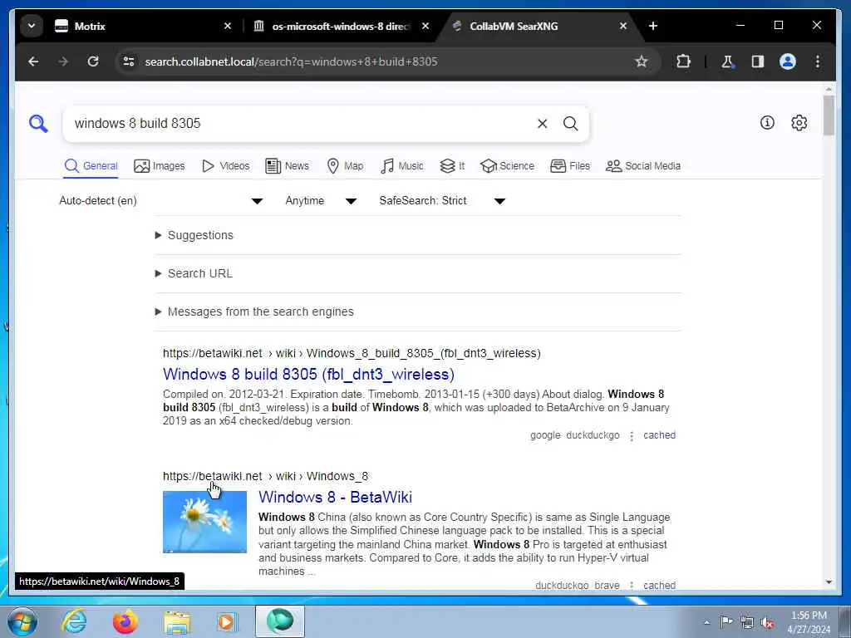Screen dimensions: 851x638
Task: Click the scrollbar down arrow
Action: (x=829, y=582)
